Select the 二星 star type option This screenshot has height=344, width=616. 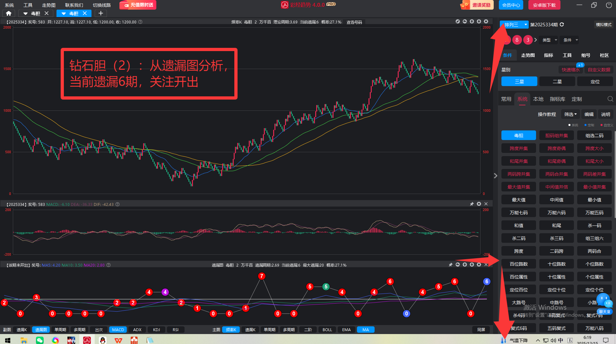click(x=557, y=82)
